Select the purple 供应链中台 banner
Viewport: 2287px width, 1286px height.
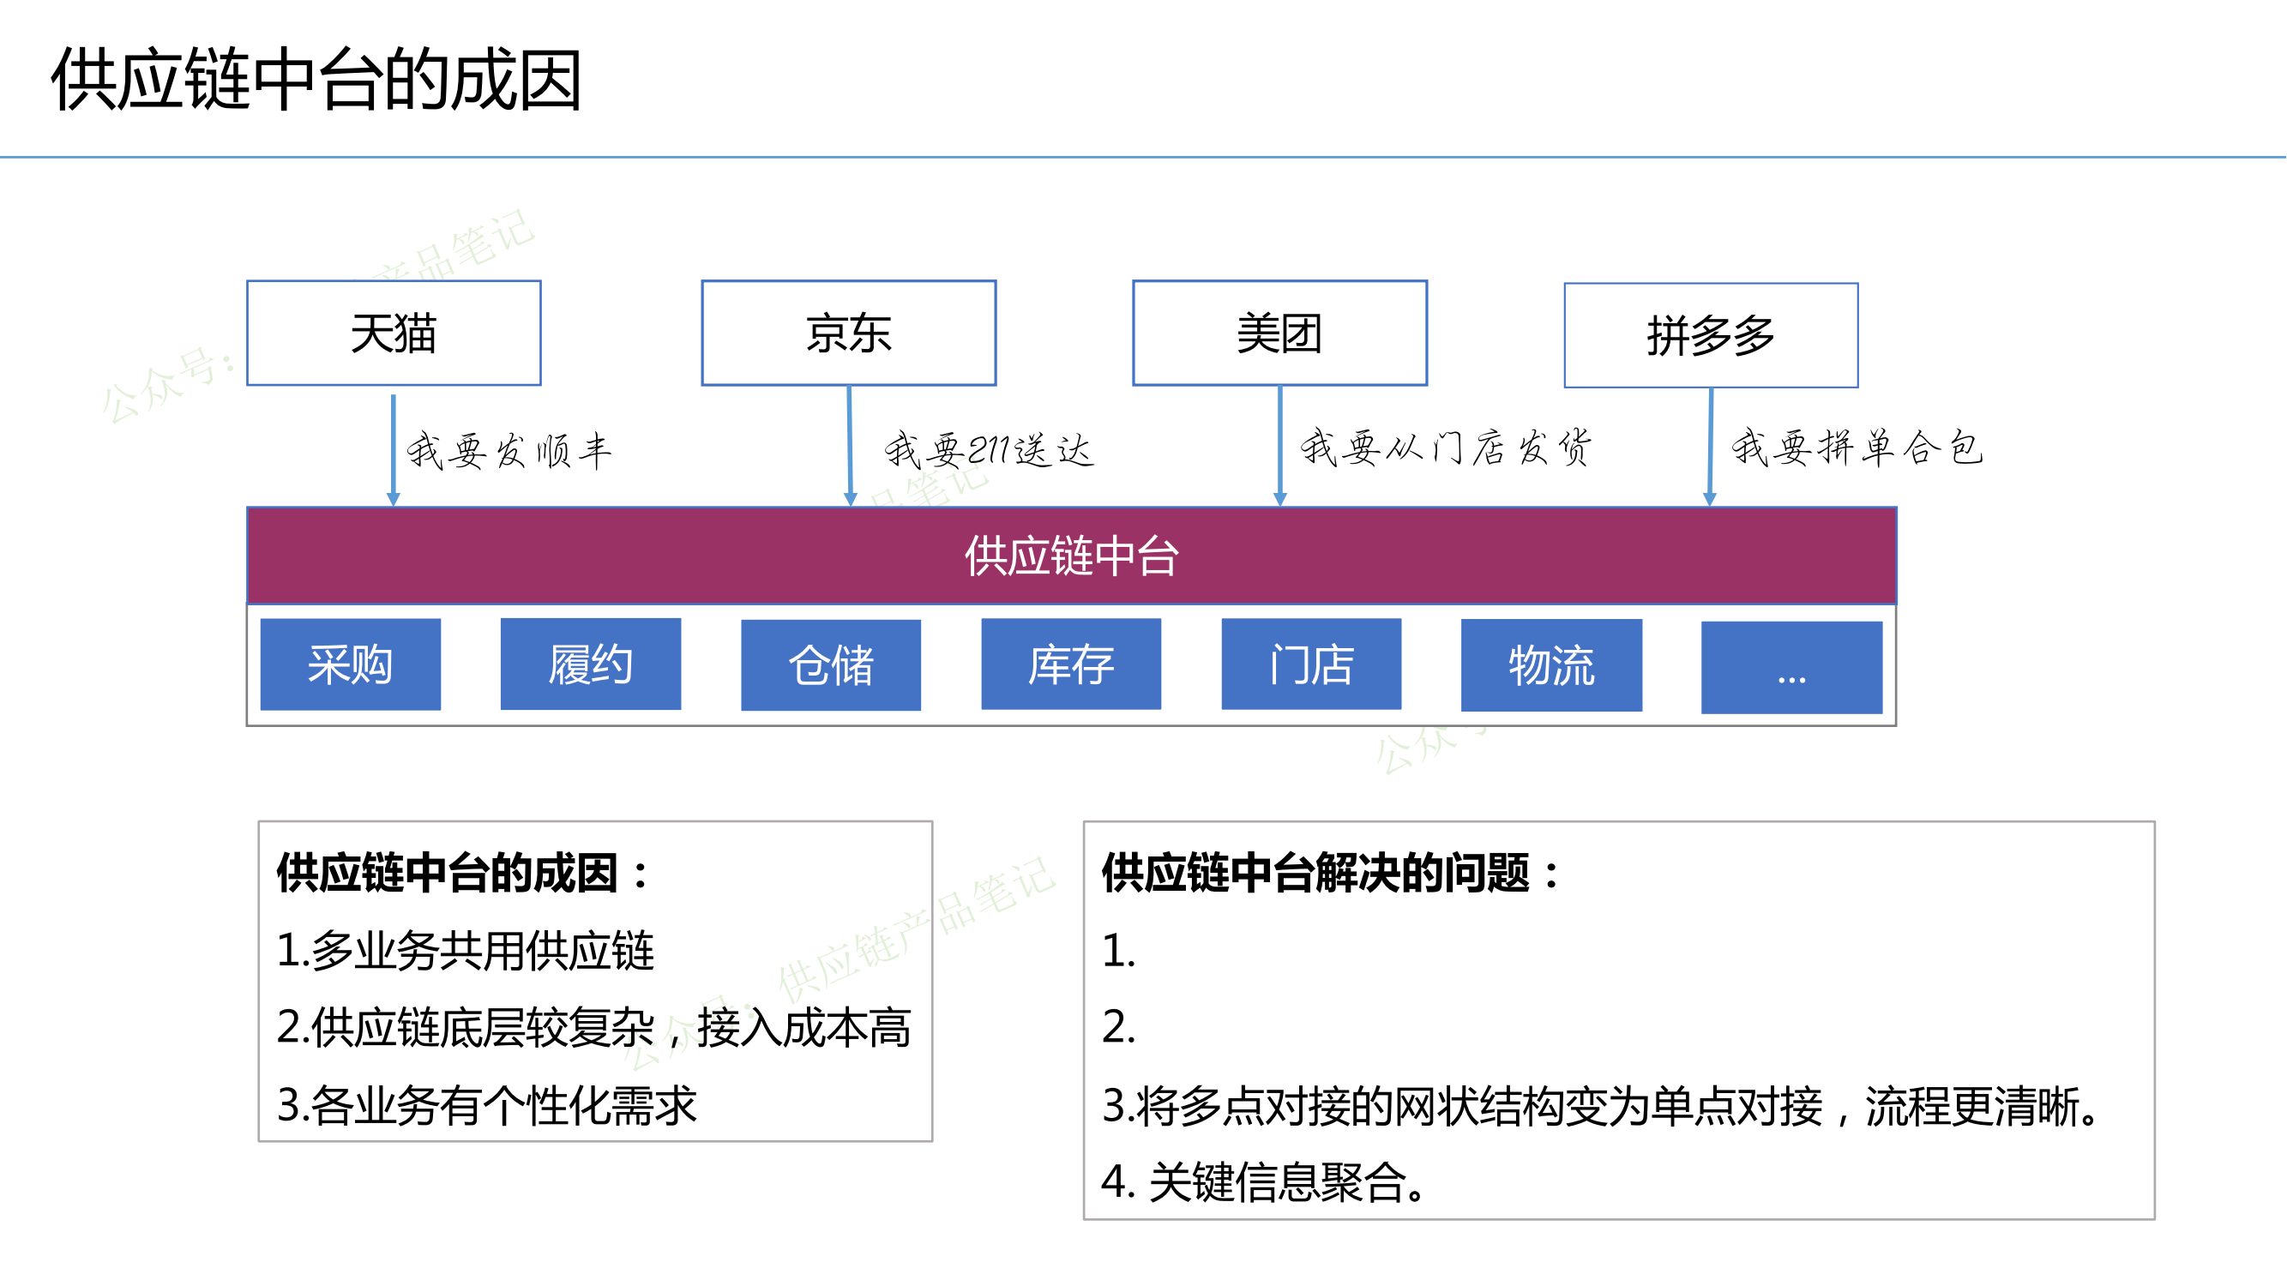pyautogui.click(x=1072, y=556)
